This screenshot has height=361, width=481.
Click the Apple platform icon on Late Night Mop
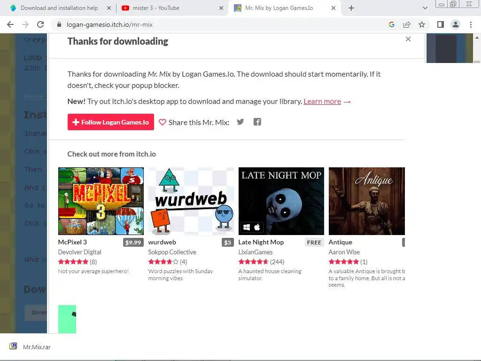(x=257, y=227)
